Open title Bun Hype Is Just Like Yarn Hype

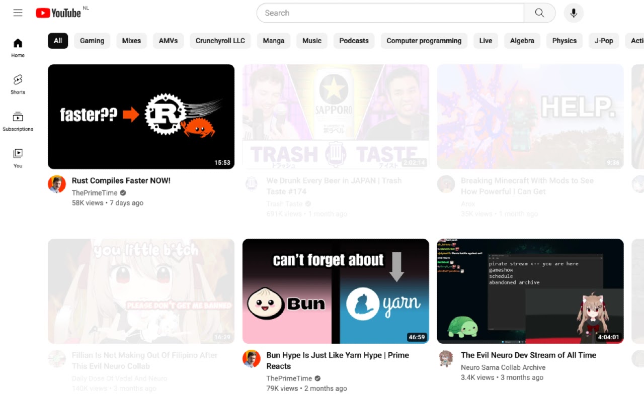[x=338, y=360]
